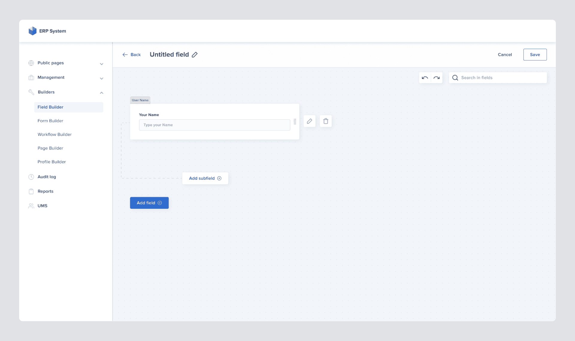The image size is (575, 341).
Task: Click the search magnifier icon
Action: [x=455, y=77]
